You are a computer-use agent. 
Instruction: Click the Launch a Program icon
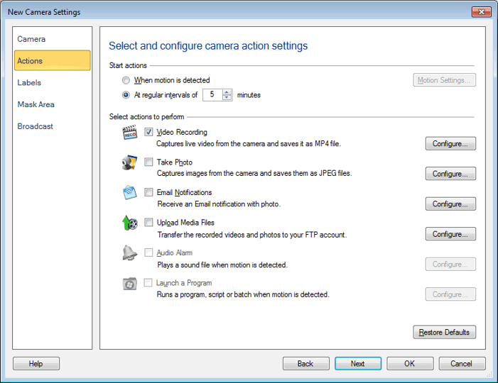(x=129, y=284)
